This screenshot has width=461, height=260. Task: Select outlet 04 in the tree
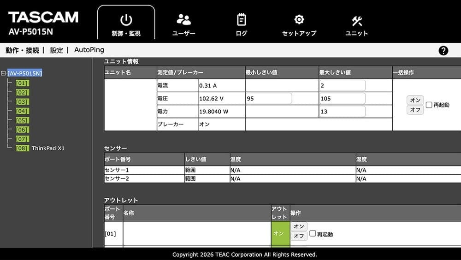[x=22, y=111]
